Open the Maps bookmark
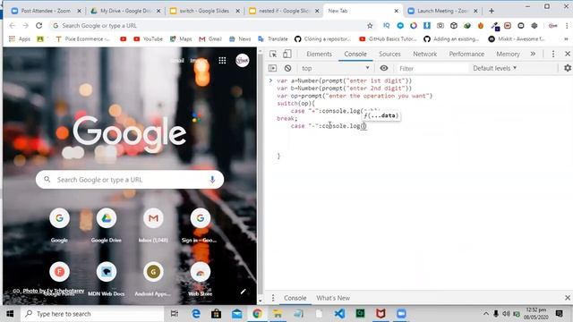Image resolution: width=573 pixels, height=322 pixels. pos(181,38)
